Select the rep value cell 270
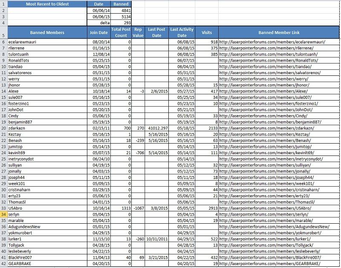 pyautogui.click(x=138, y=128)
